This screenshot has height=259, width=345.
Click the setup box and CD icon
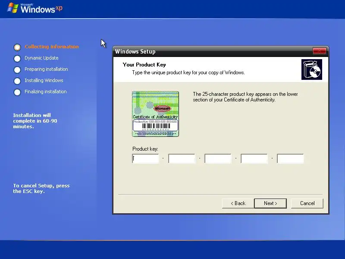[311, 69]
